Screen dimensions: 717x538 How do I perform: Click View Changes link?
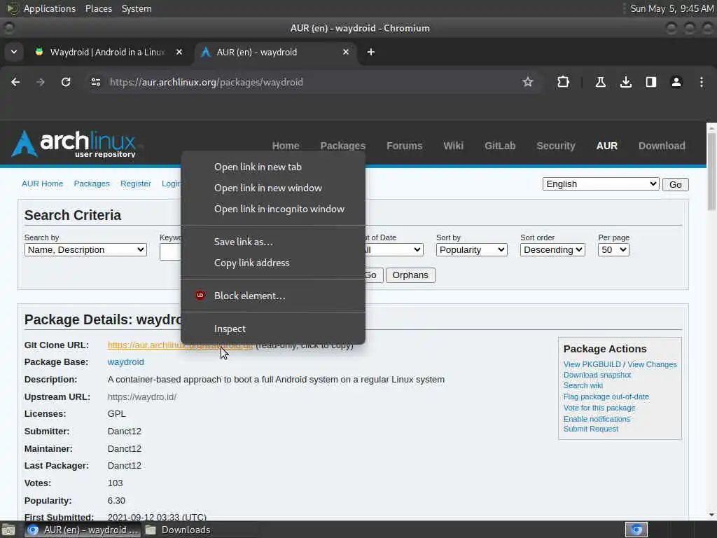652,364
